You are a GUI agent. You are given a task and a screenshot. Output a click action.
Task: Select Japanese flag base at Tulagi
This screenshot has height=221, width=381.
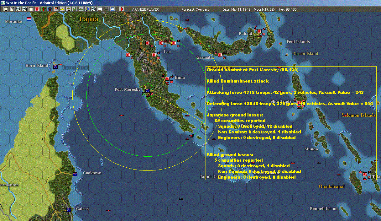365,174
